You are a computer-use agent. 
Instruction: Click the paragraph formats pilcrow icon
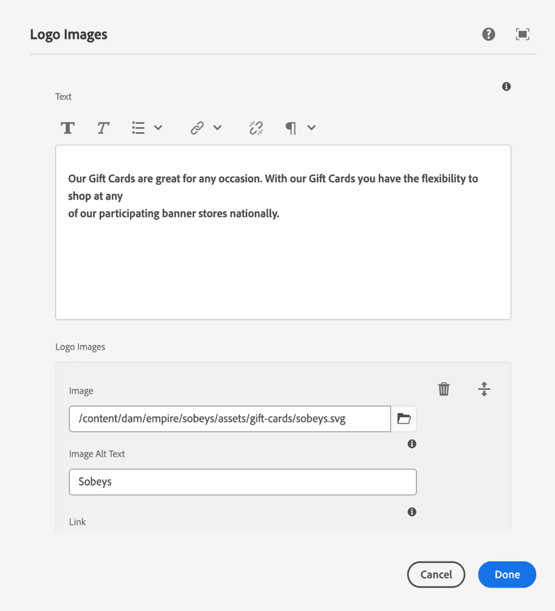coord(291,128)
